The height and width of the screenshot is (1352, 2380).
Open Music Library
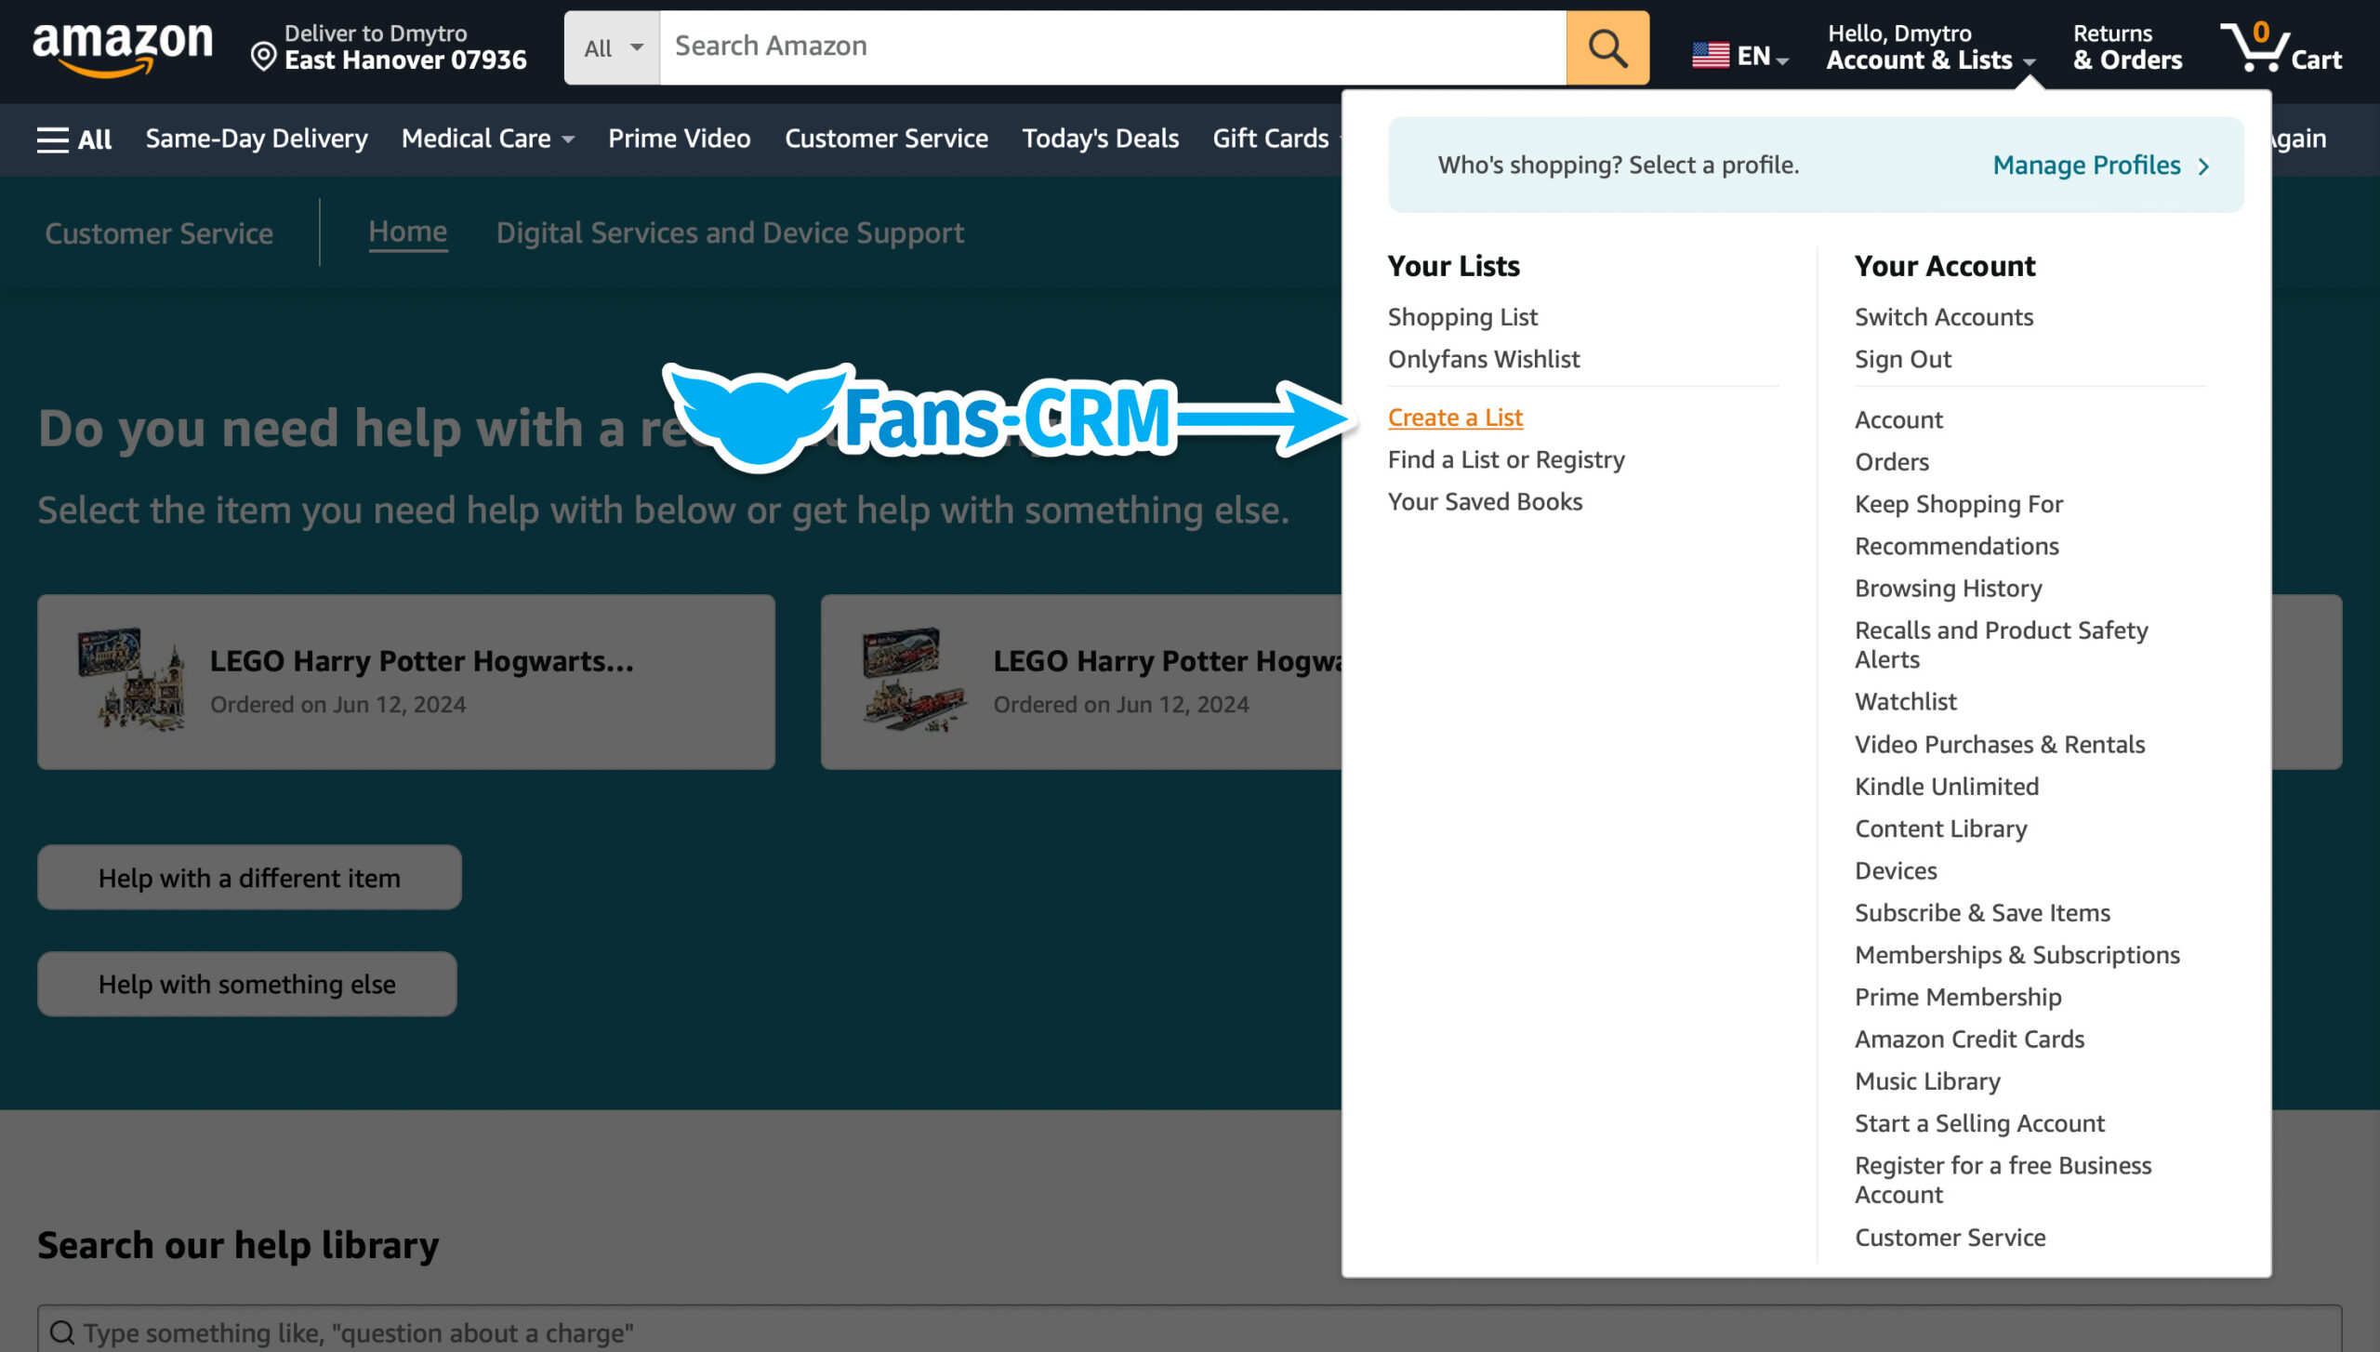click(1927, 1081)
